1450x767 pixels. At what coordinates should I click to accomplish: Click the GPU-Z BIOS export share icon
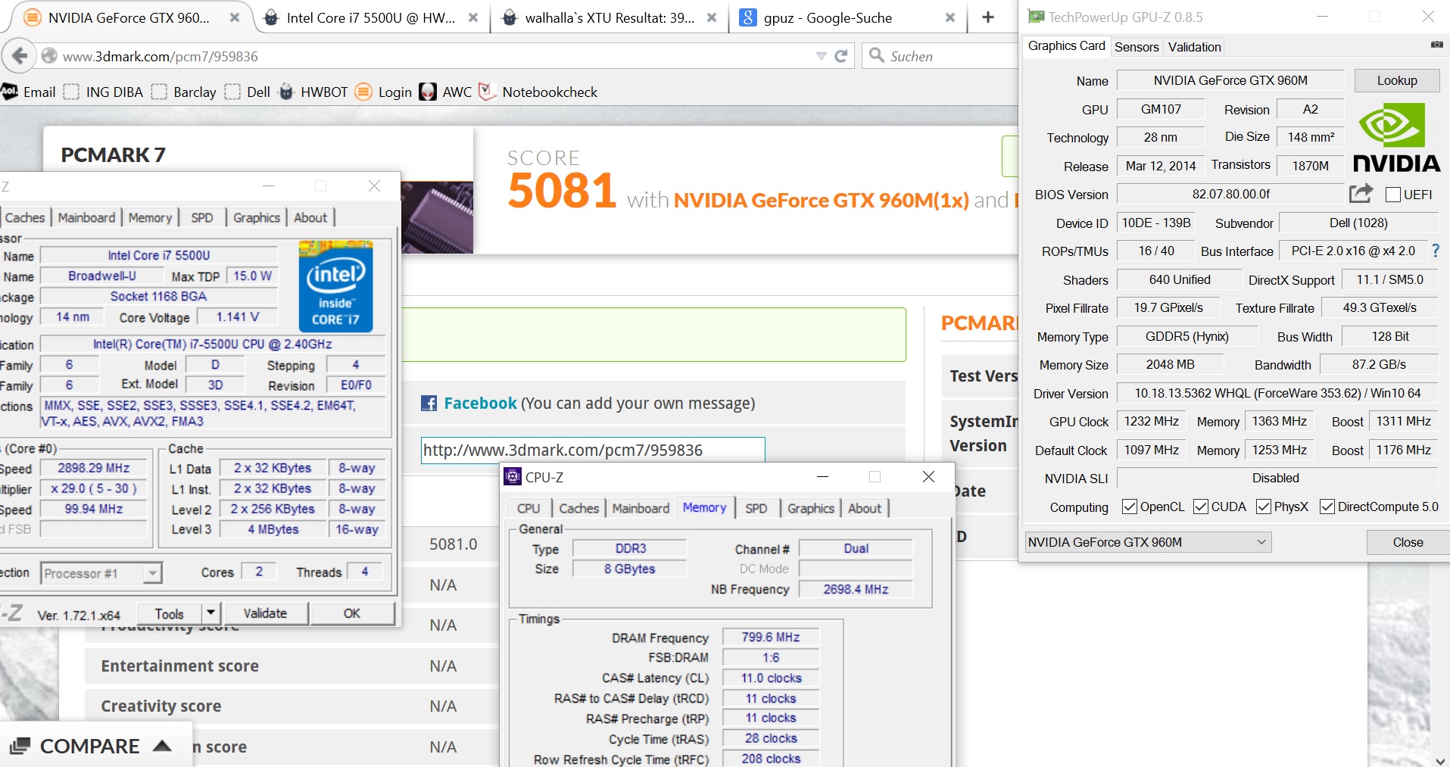pyautogui.click(x=1360, y=194)
